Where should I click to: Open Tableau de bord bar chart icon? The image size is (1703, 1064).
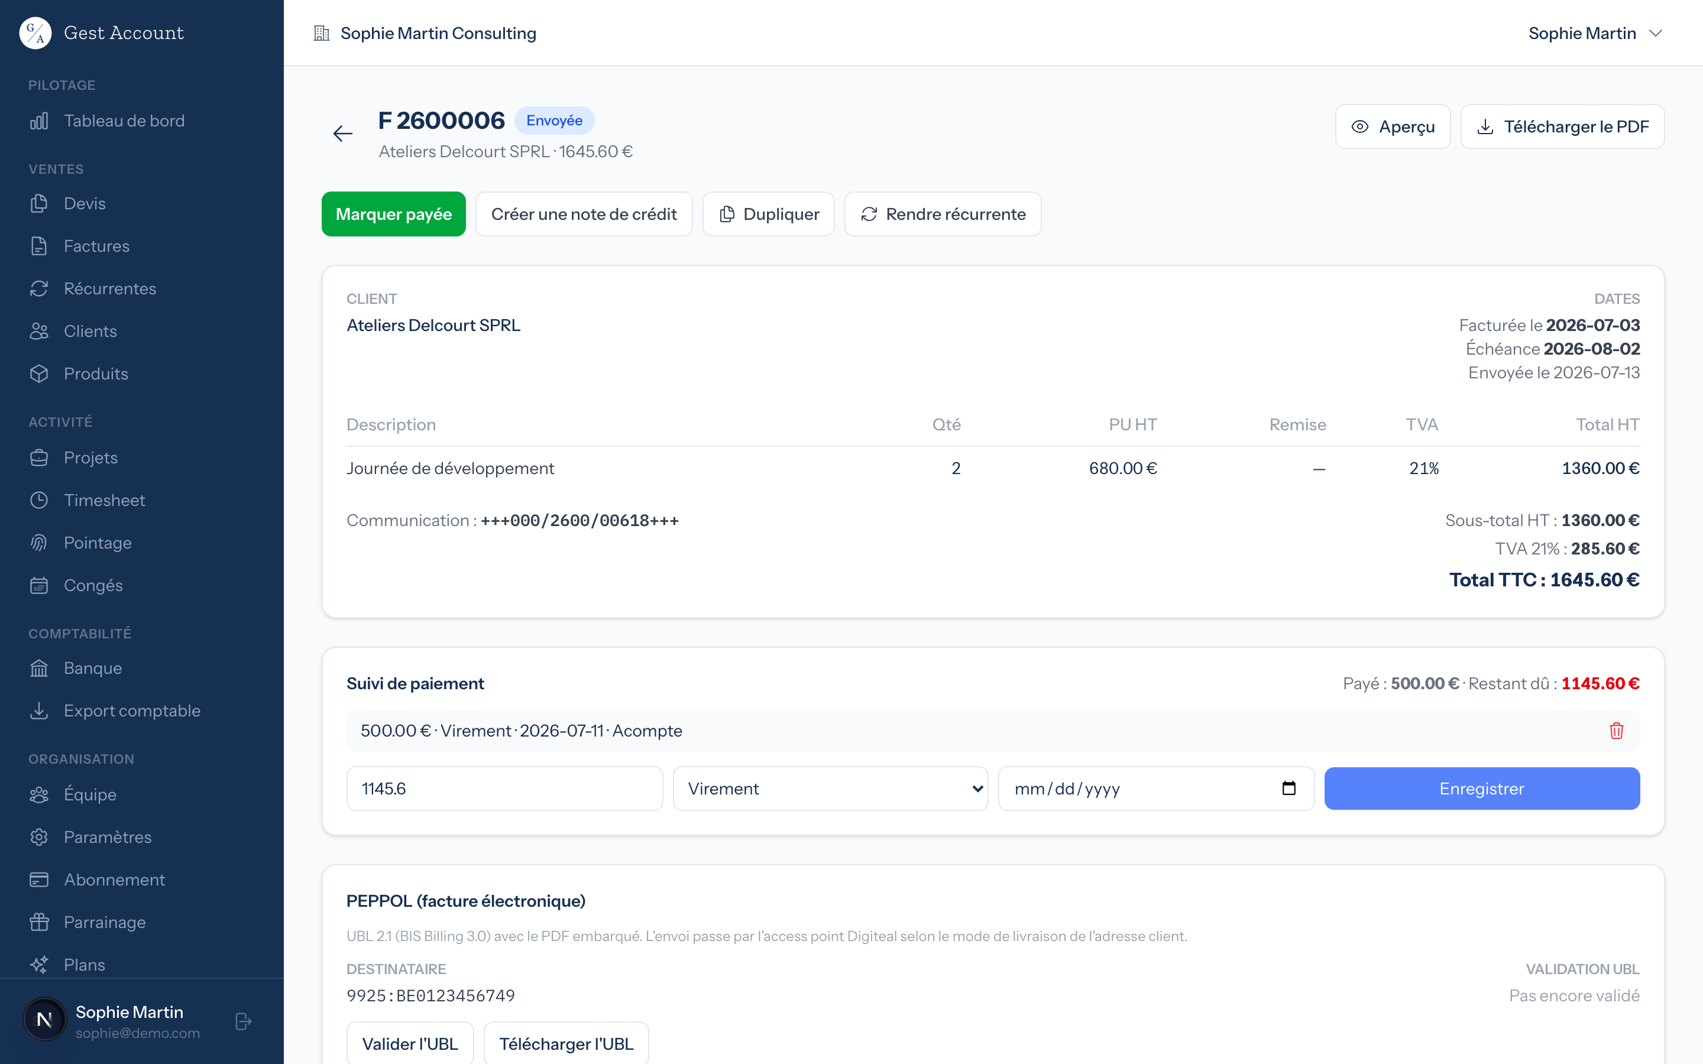point(40,121)
